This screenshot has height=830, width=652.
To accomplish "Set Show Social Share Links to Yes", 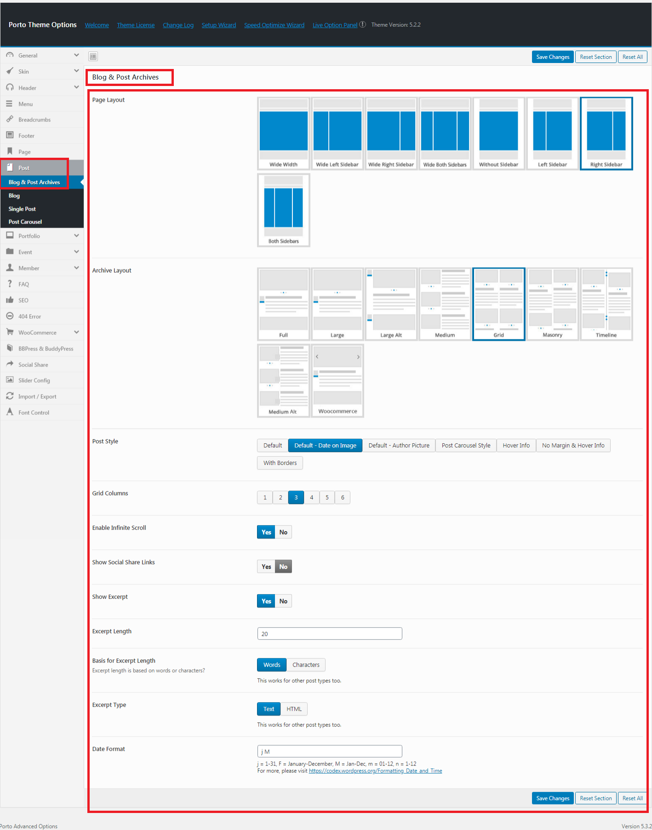I will (x=266, y=567).
